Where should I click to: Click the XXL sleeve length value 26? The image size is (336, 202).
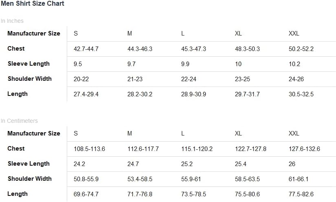(x=292, y=164)
